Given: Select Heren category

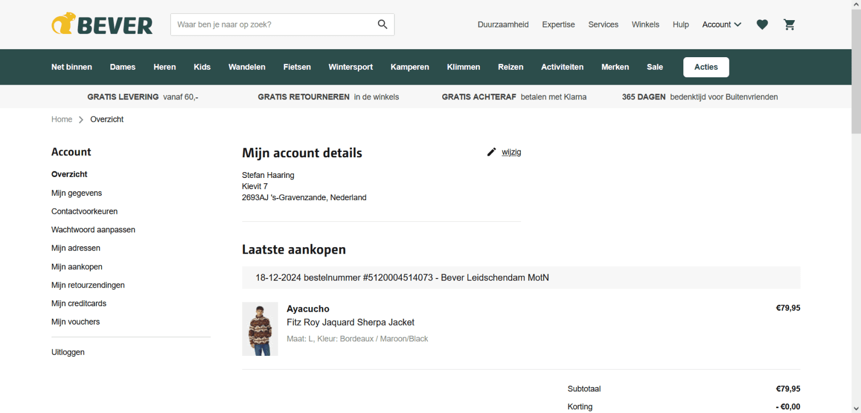Looking at the screenshot, I should (x=164, y=67).
